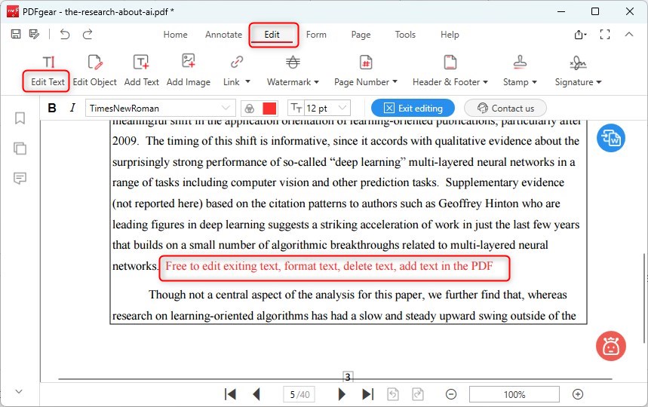
Task: Click the Exit editing button
Action: [413, 108]
